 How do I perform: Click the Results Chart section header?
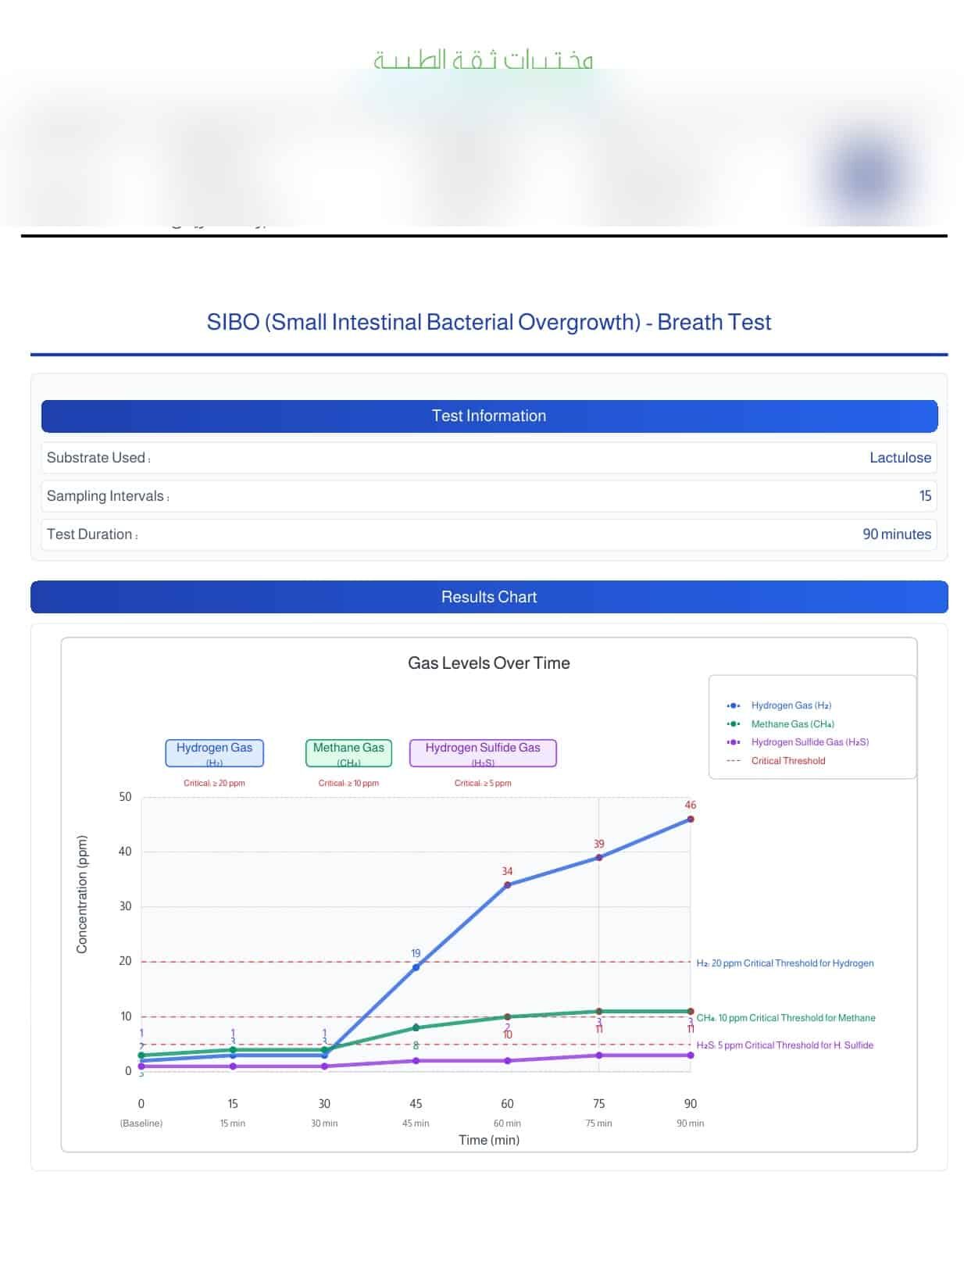tap(489, 597)
